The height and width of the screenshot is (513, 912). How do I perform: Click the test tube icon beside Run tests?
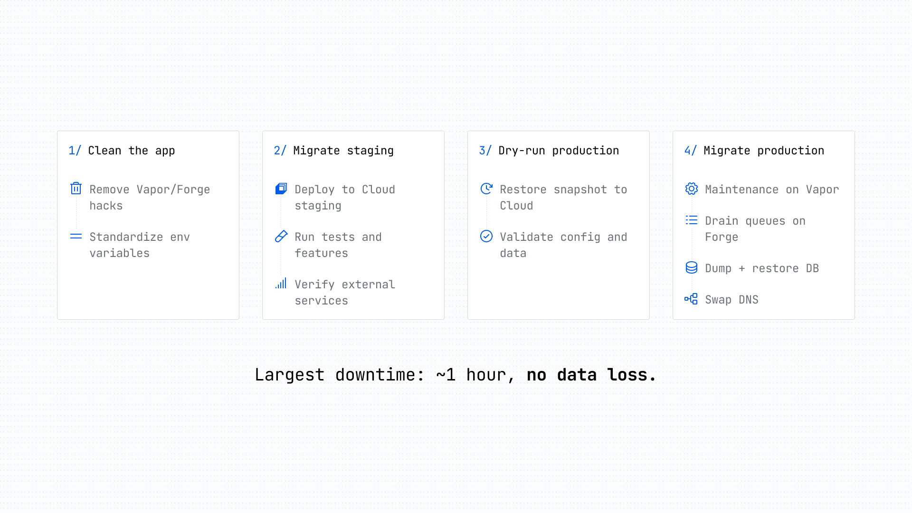pos(281,236)
